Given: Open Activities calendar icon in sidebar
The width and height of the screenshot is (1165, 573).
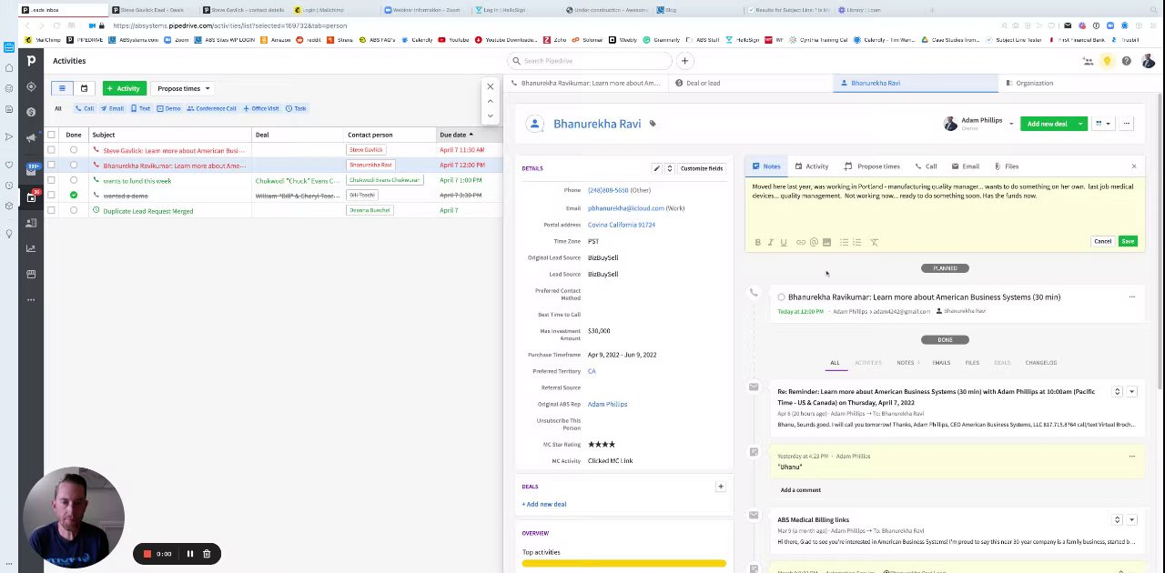Looking at the screenshot, I should point(31,196).
